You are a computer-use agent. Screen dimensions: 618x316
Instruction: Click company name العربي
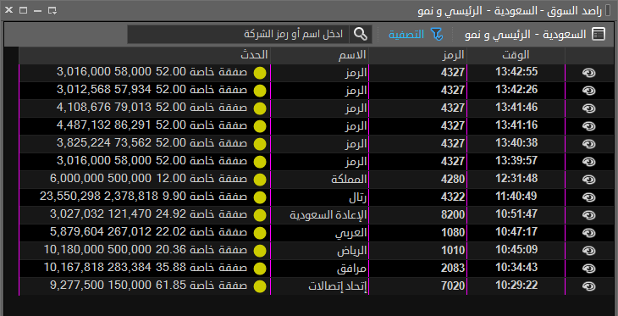point(350,233)
